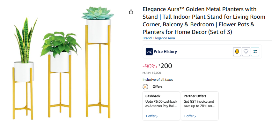The image size is (272, 121).
Task: Click the compare products icon
Action: (x=255, y=52)
